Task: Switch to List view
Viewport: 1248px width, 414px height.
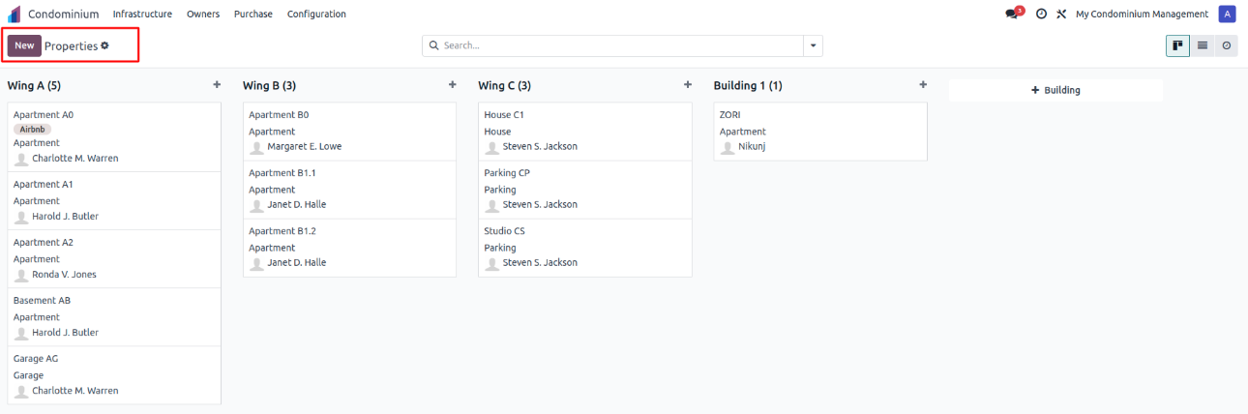Action: pyautogui.click(x=1203, y=45)
